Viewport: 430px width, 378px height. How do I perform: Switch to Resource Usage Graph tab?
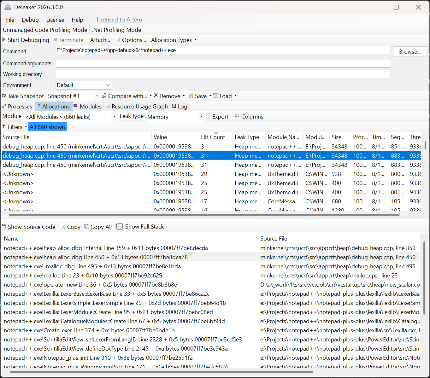tap(137, 106)
